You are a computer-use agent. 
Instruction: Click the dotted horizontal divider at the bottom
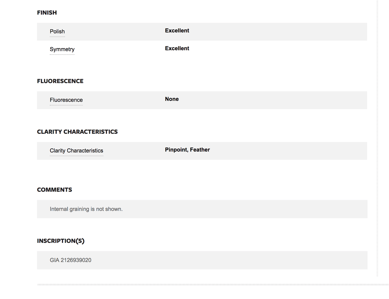point(213,284)
